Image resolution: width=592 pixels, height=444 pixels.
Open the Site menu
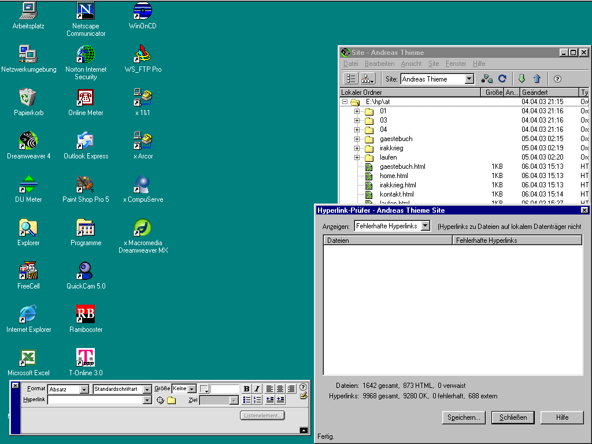click(x=434, y=64)
